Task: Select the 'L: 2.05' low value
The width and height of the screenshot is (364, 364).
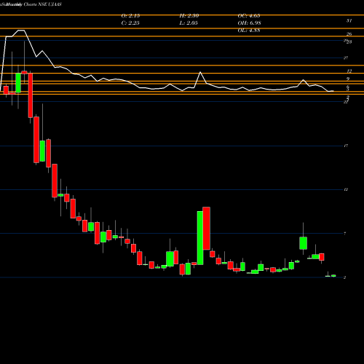Action: 189,23
